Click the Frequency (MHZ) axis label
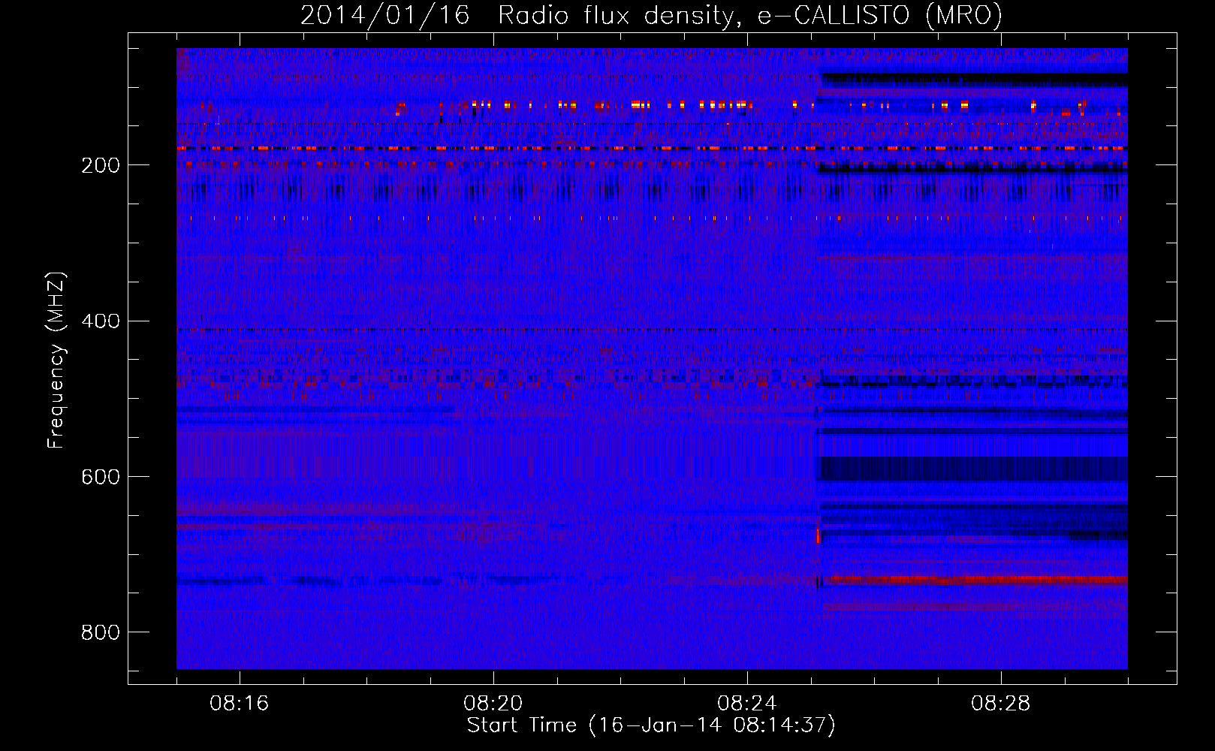Viewport: 1215px width, 751px height. click(x=56, y=360)
